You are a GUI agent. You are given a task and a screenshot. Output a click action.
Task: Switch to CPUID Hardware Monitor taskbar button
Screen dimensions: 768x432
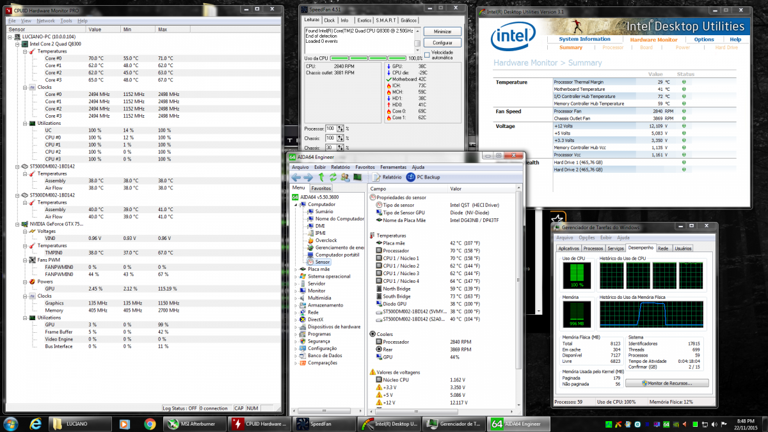pos(260,424)
